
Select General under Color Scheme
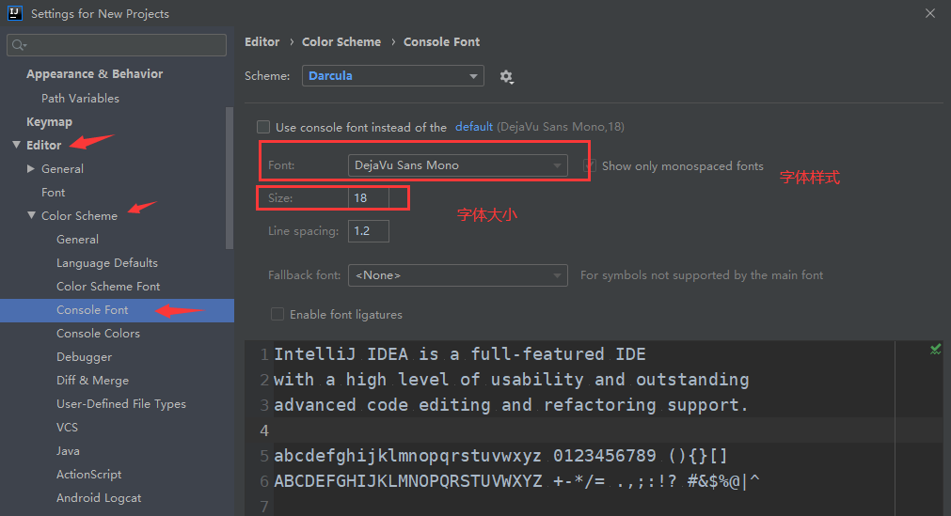tap(78, 240)
